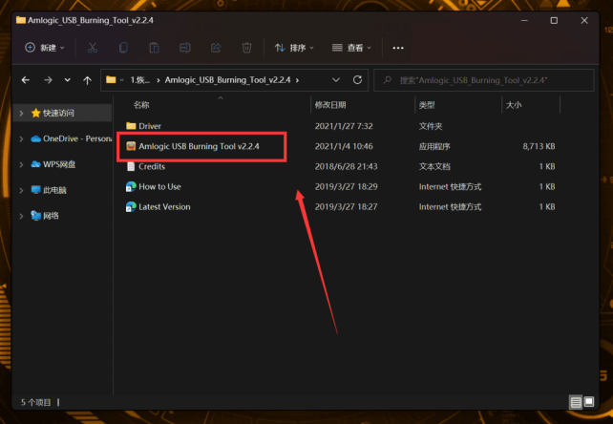Expand the 此电脑 tree node
The height and width of the screenshot is (424, 613).
pyautogui.click(x=22, y=191)
